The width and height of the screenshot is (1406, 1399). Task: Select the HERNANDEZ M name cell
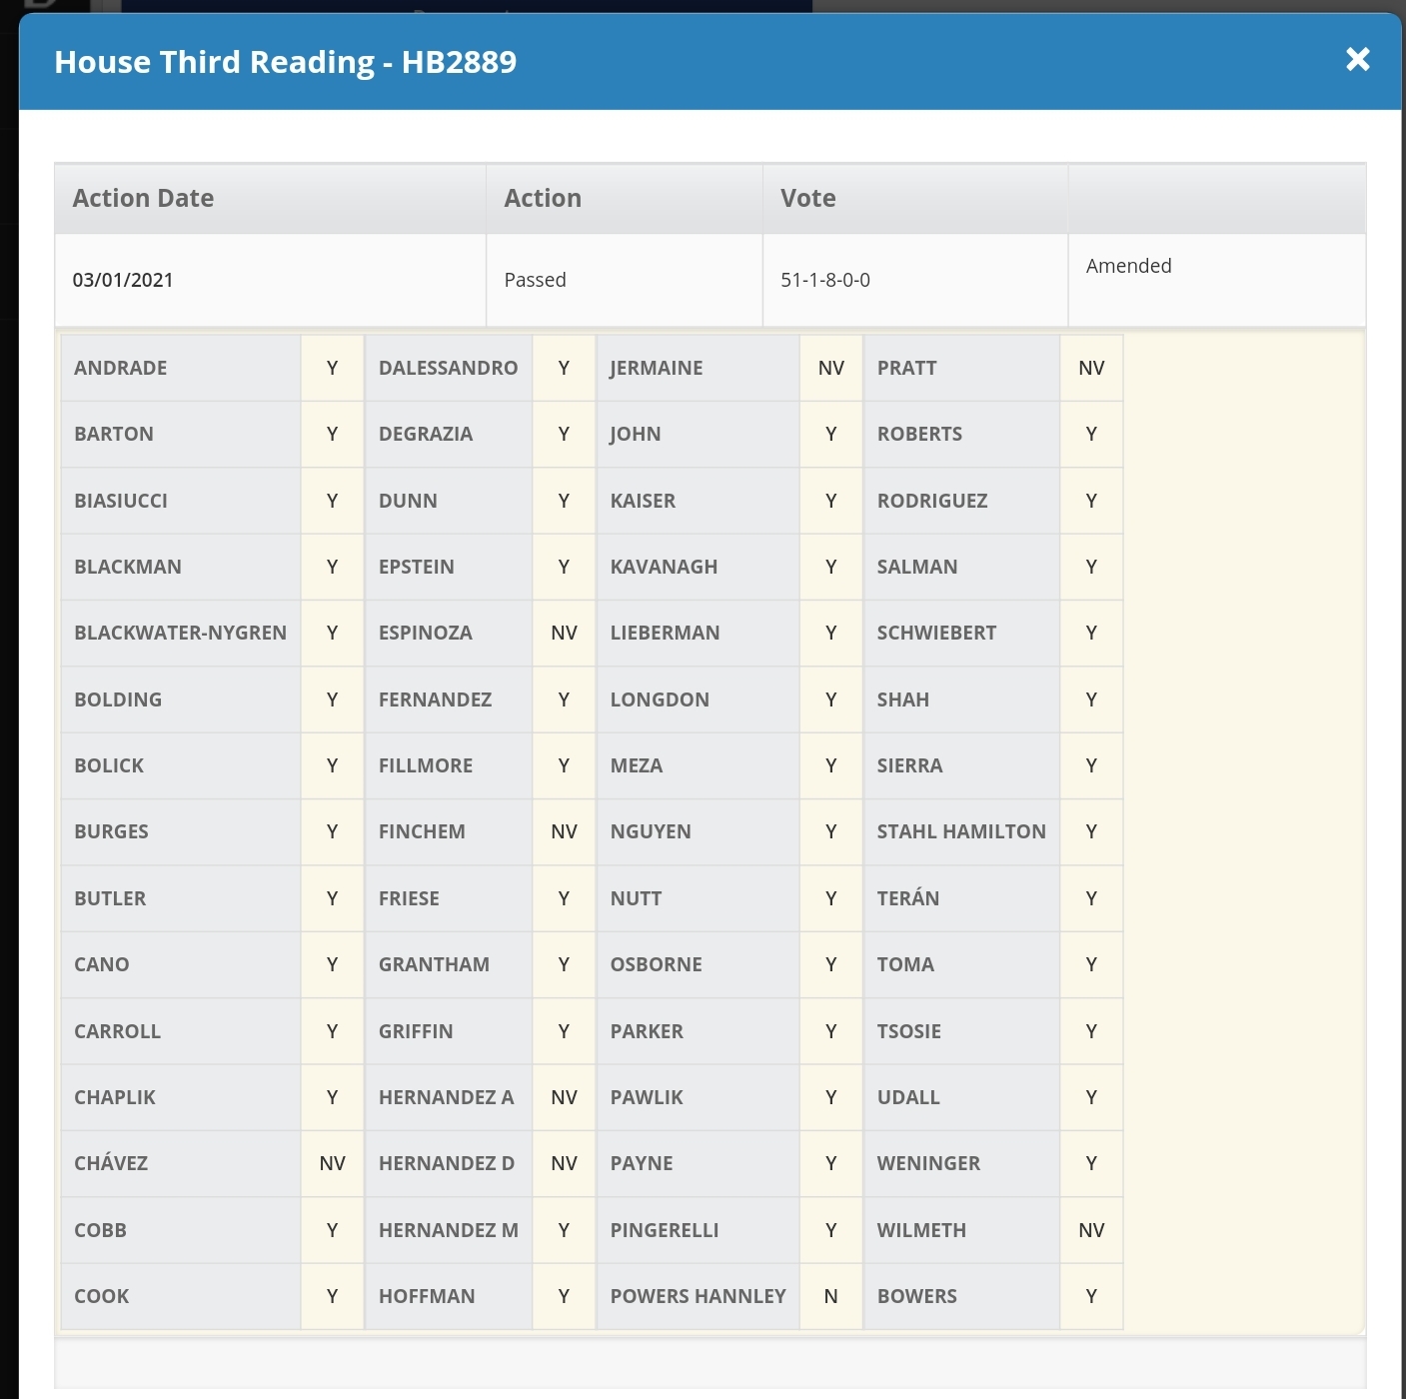click(x=449, y=1230)
